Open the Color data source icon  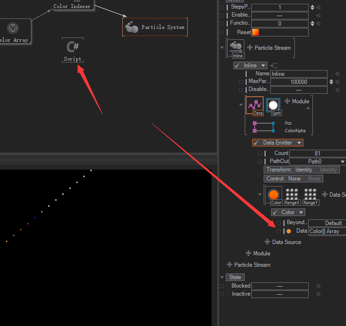[x=274, y=195]
